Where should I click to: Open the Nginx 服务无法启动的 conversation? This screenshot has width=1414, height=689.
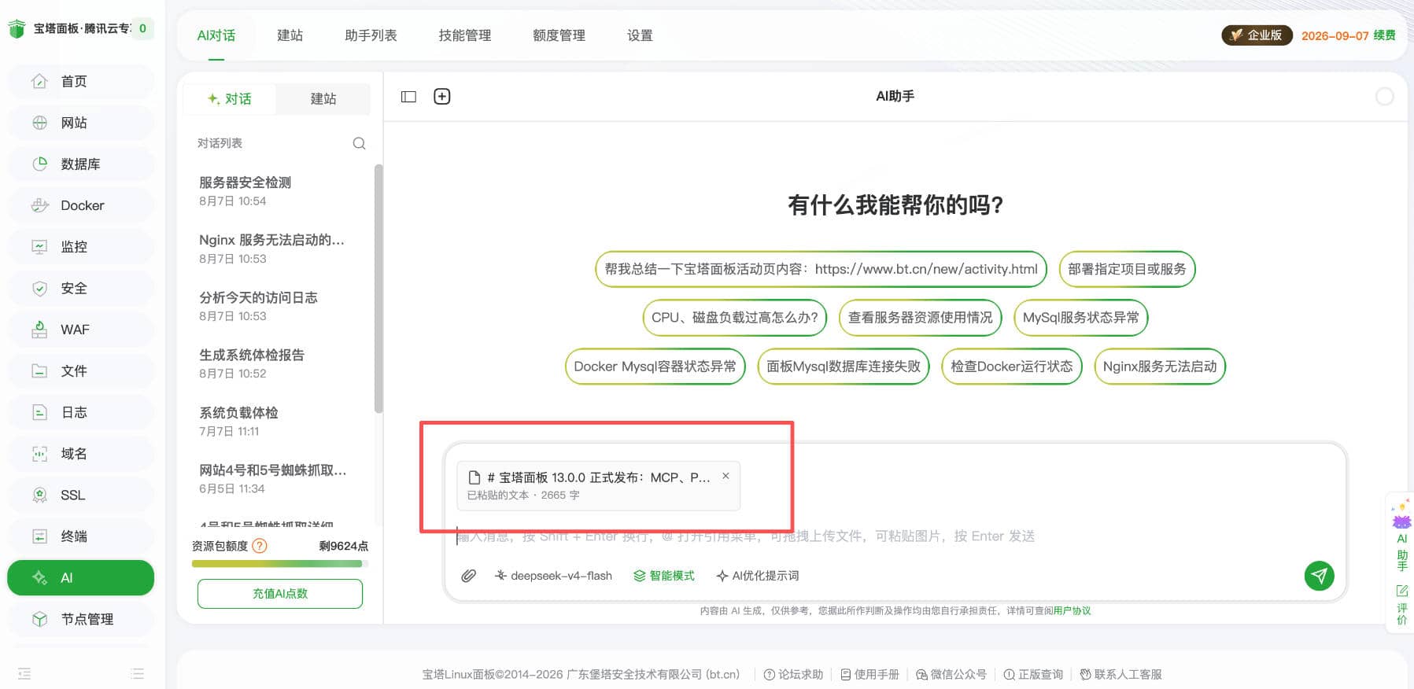275,249
